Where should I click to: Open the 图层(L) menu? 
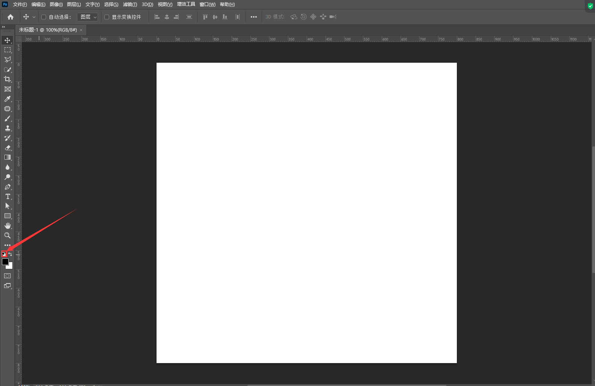tap(74, 5)
